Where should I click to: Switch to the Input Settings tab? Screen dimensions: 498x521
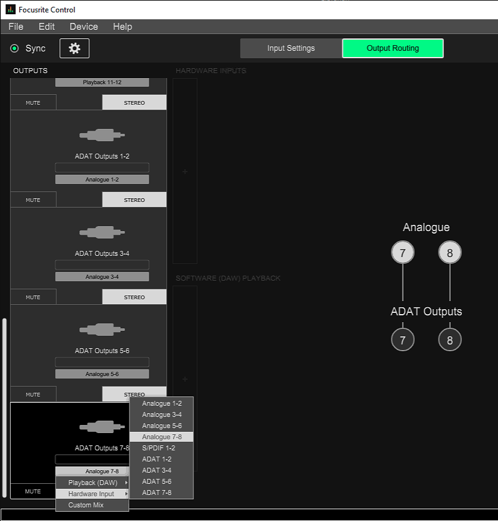[x=291, y=48]
